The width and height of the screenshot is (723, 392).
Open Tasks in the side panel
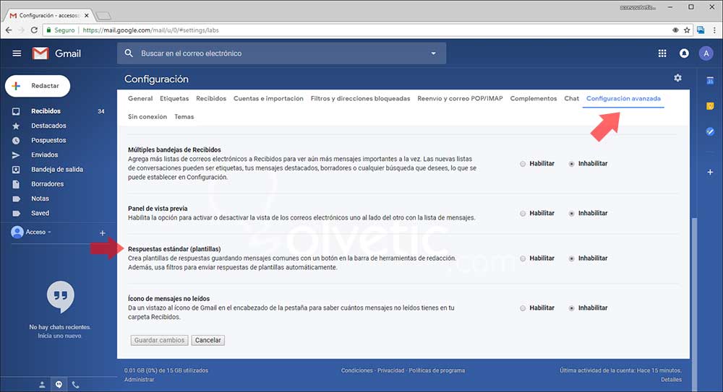pyautogui.click(x=710, y=131)
